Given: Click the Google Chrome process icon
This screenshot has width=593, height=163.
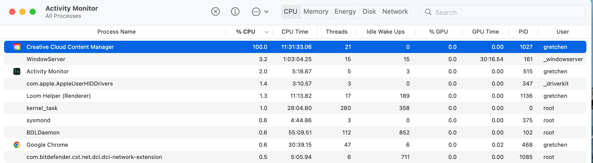Looking at the screenshot, I should point(17,145).
